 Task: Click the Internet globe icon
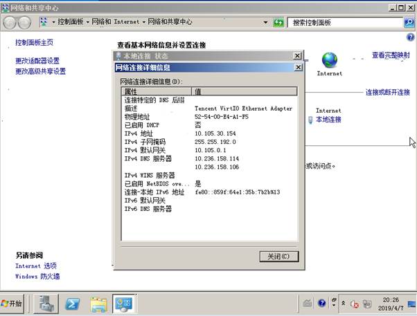pyautogui.click(x=329, y=61)
